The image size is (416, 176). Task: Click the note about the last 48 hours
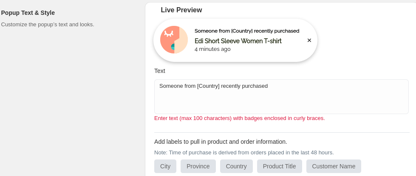[244, 153]
